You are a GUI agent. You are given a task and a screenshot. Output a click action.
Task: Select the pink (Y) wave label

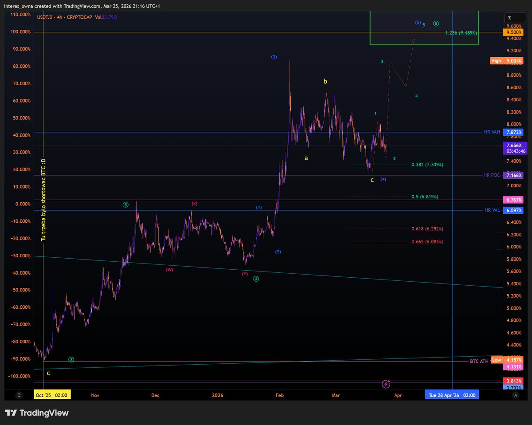pyautogui.click(x=245, y=274)
